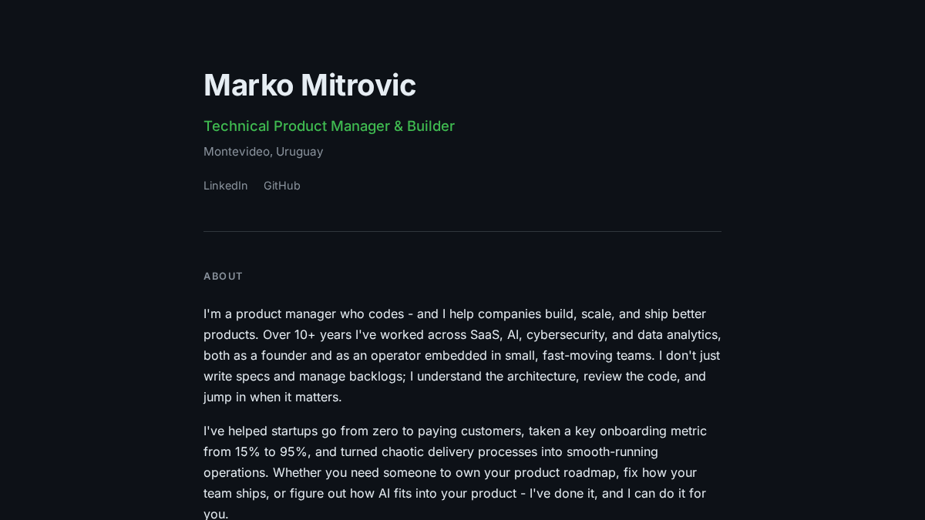The image size is (925, 520).
Task: Click the Montevideo, Uruguay location text
Action: pyautogui.click(x=264, y=152)
